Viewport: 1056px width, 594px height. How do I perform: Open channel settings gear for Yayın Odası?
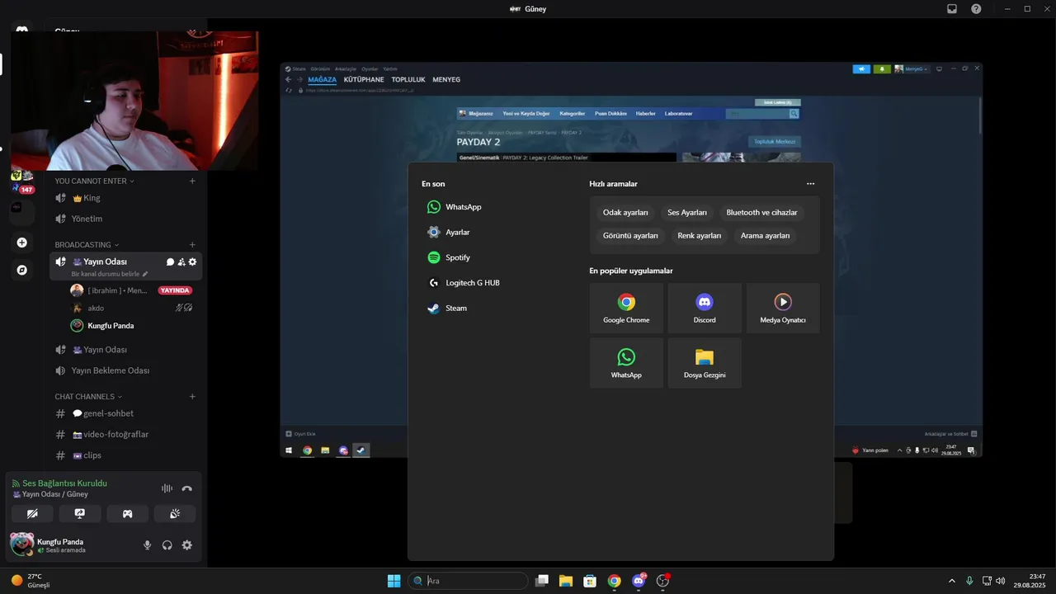[192, 262]
